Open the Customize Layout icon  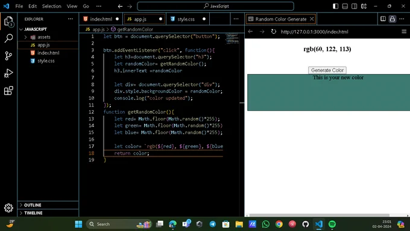[x=364, y=6]
